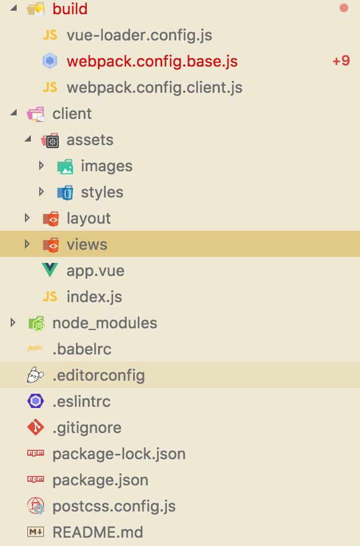Expand the views folder arrow
Viewport: 360px width, 546px height.
27,244
